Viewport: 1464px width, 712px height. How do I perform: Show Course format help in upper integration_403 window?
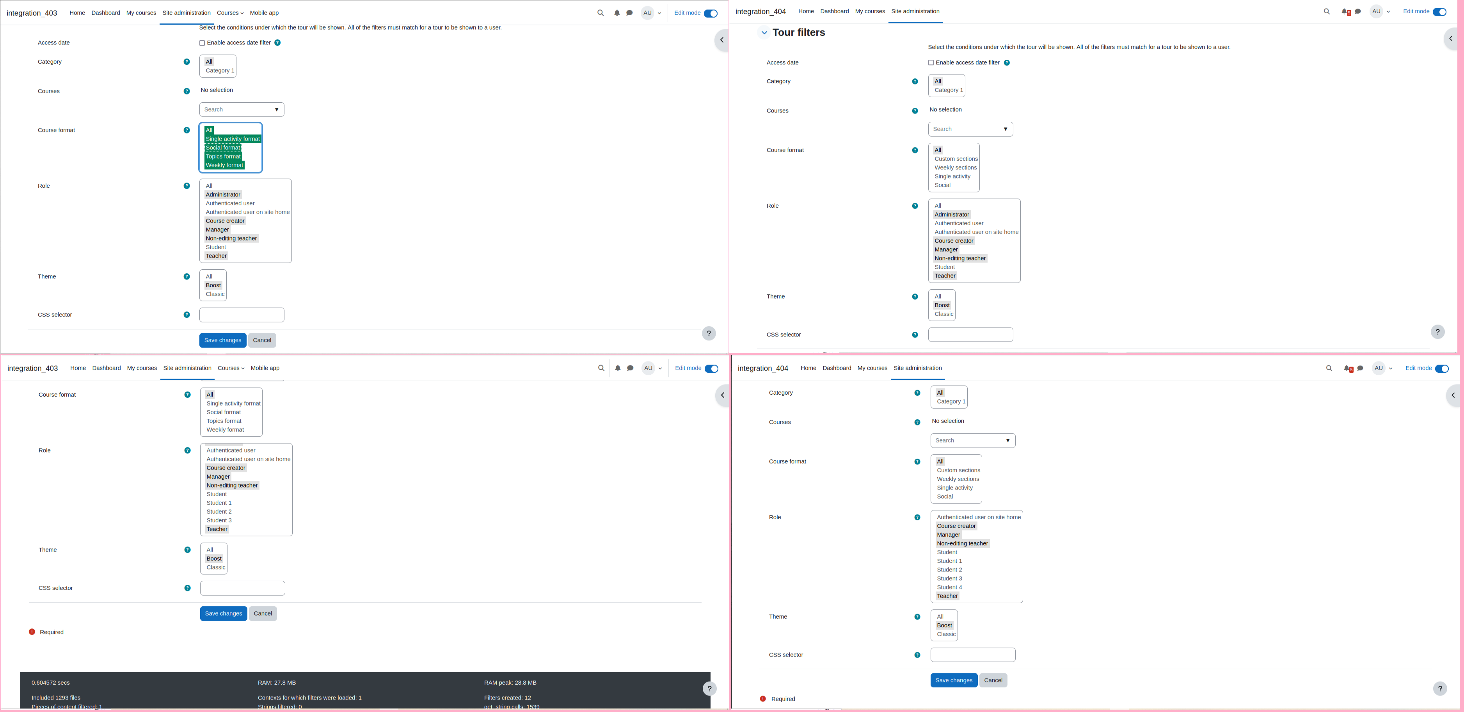tap(187, 130)
